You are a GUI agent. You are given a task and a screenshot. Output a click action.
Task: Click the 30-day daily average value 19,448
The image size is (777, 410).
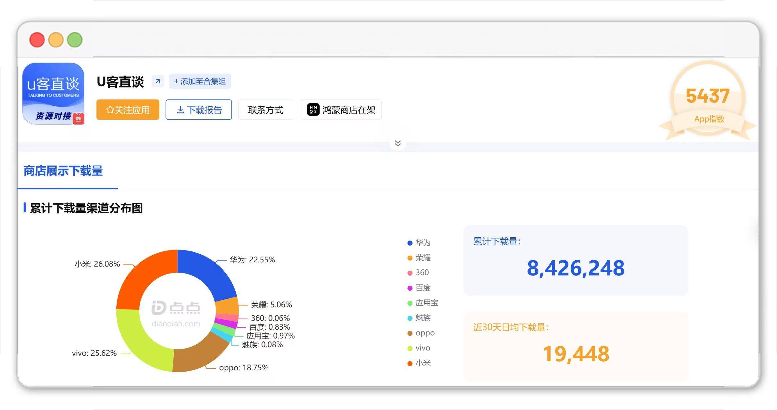coord(576,354)
